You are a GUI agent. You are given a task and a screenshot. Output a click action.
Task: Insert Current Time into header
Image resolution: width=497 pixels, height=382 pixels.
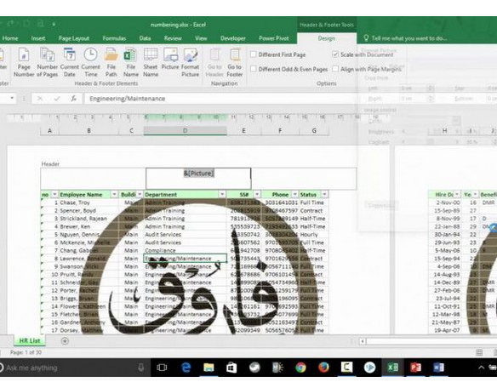(91, 62)
